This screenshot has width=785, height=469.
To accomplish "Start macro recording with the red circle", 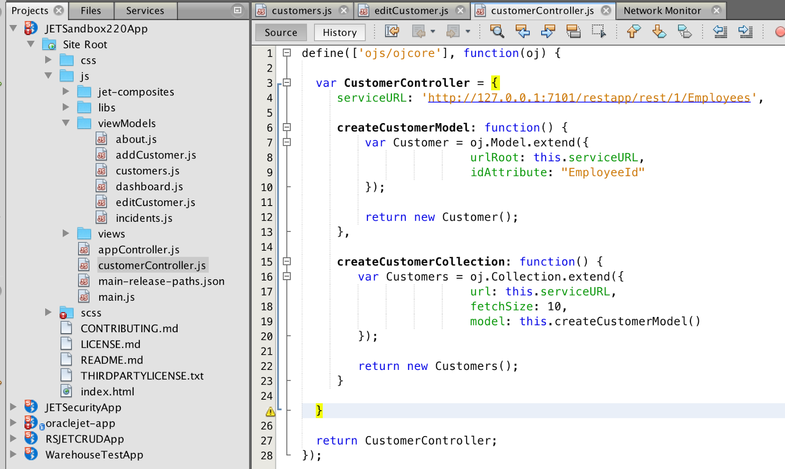I will click(780, 32).
